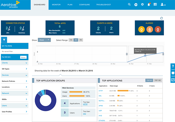Select the 7D range toggle
The height and width of the screenshot is (122, 175).
80,40
